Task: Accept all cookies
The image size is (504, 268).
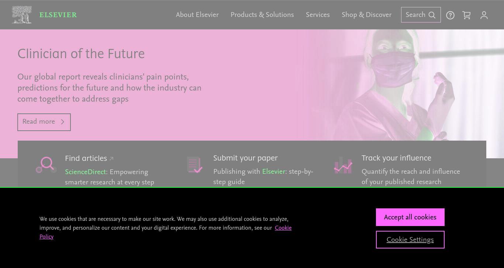Action: [x=410, y=217]
